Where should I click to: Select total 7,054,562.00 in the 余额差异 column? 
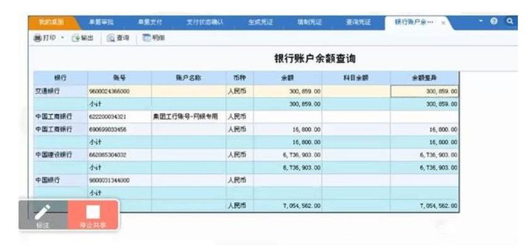tap(425, 206)
